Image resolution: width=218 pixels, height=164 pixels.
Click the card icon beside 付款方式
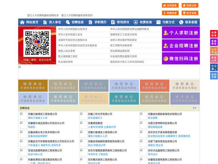pyautogui.click(x=158, y=22)
